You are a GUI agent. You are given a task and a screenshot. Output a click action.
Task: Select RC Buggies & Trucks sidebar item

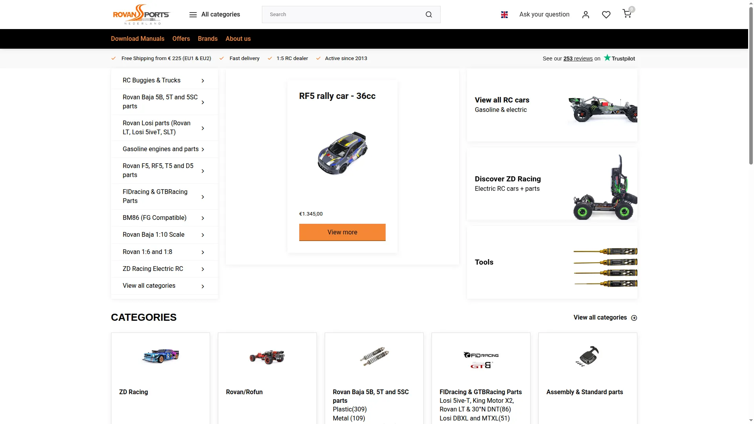tap(152, 80)
